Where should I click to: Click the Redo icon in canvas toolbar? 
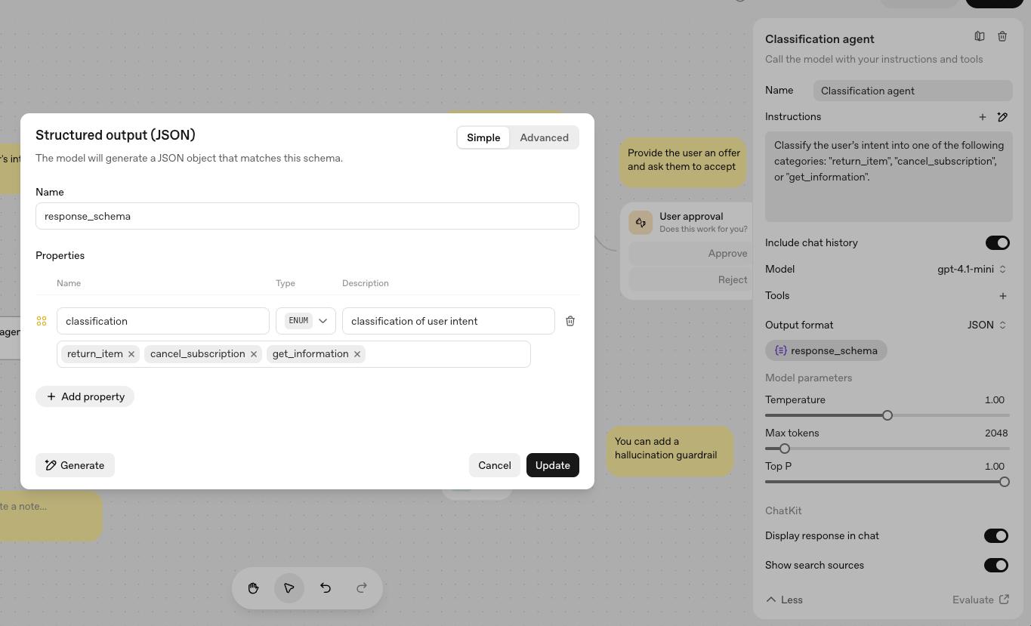coord(361,588)
